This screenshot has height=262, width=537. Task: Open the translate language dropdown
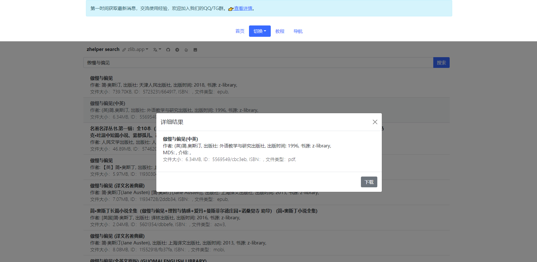click(157, 50)
